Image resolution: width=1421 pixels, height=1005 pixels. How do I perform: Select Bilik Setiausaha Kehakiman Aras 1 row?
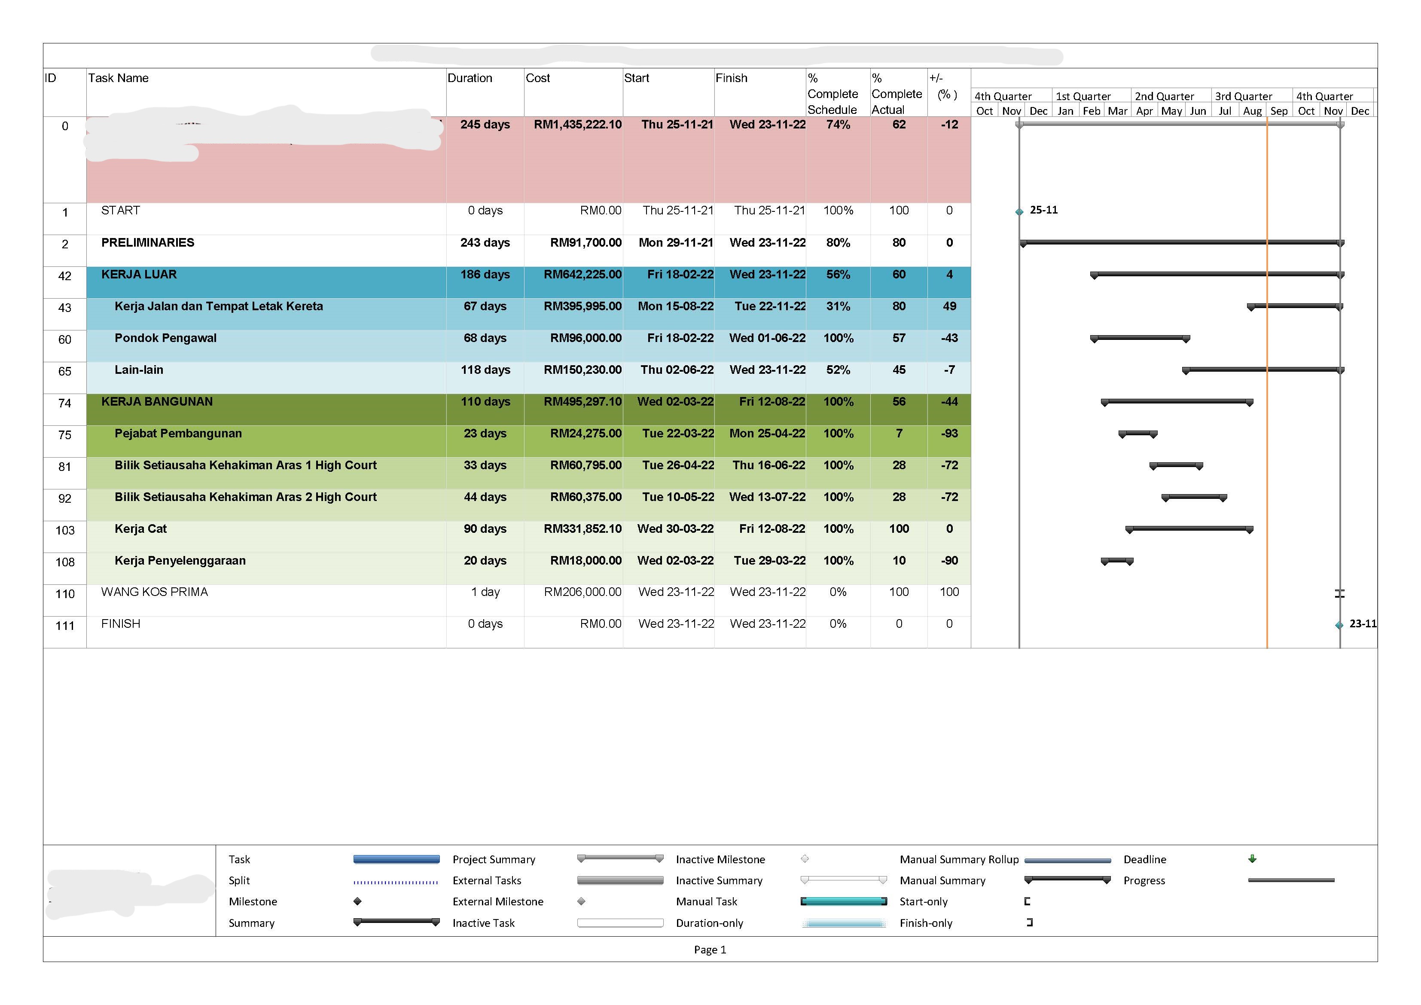507,473
